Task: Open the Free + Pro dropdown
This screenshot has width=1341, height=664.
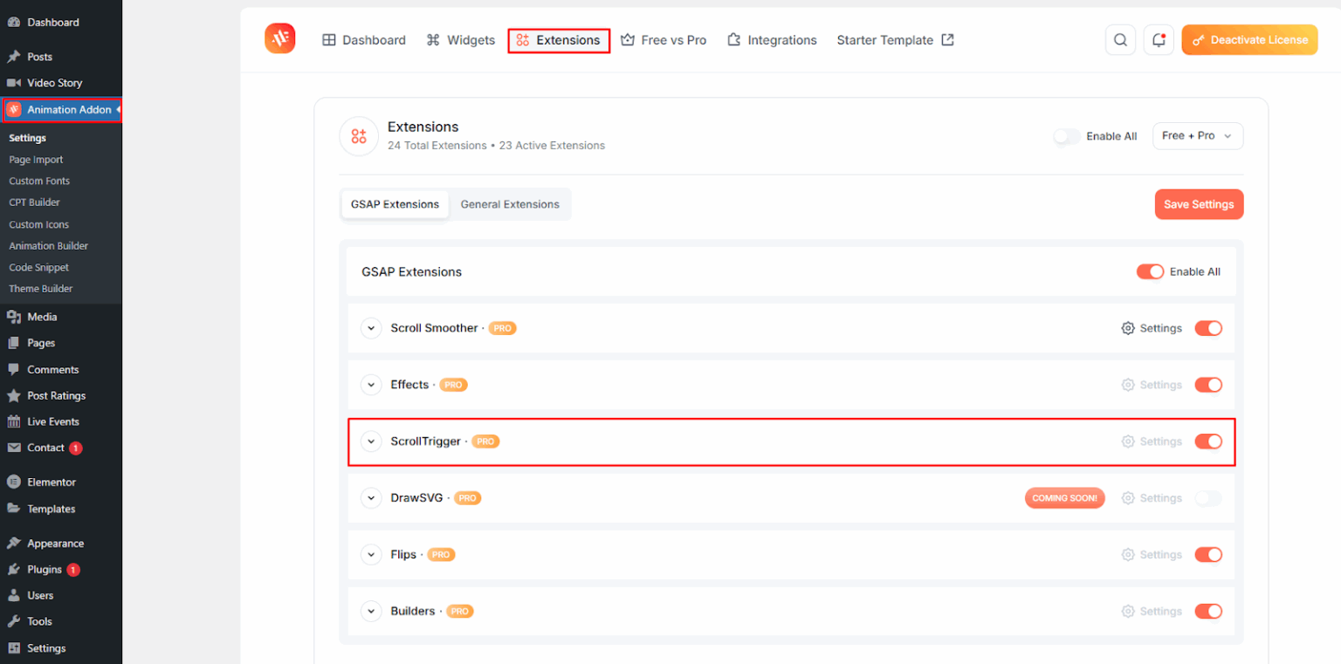Action: (1198, 136)
